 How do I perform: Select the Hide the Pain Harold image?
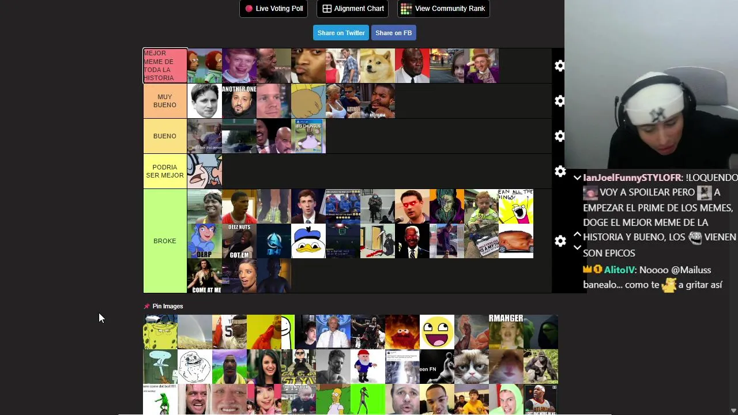click(x=229, y=399)
